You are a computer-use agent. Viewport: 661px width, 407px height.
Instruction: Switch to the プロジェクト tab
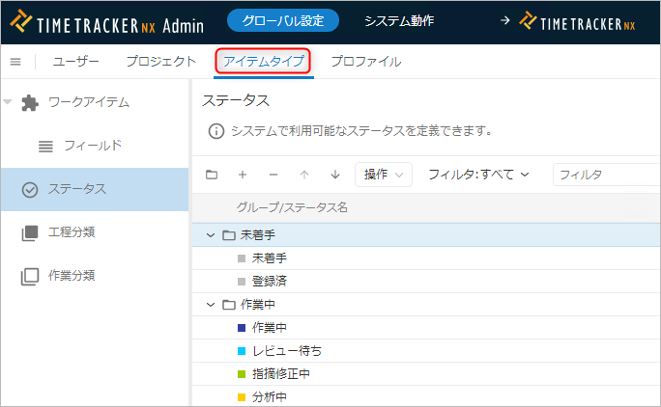[161, 62]
